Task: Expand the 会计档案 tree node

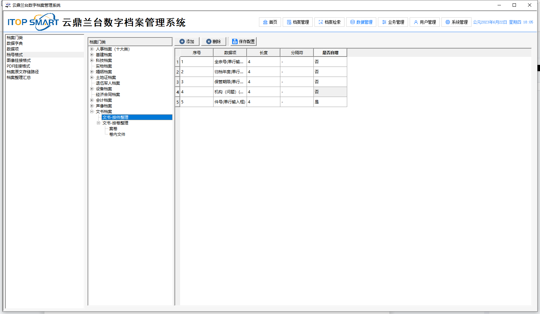Action: (x=92, y=100)
